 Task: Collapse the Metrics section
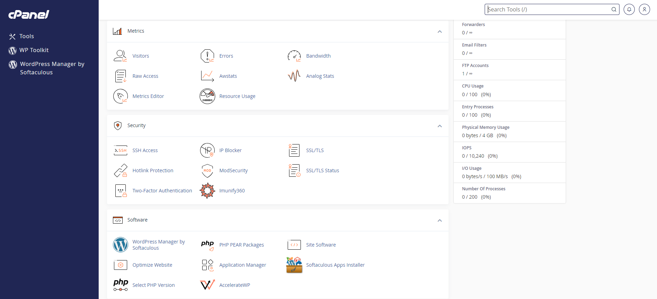[x=440, y=31]
